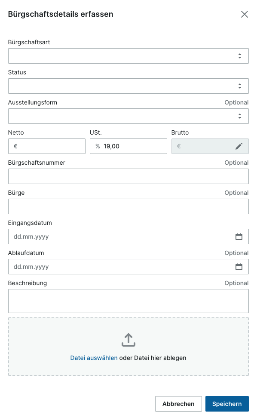Open the calendar icon for Eingangsdatum

[239, 237]
